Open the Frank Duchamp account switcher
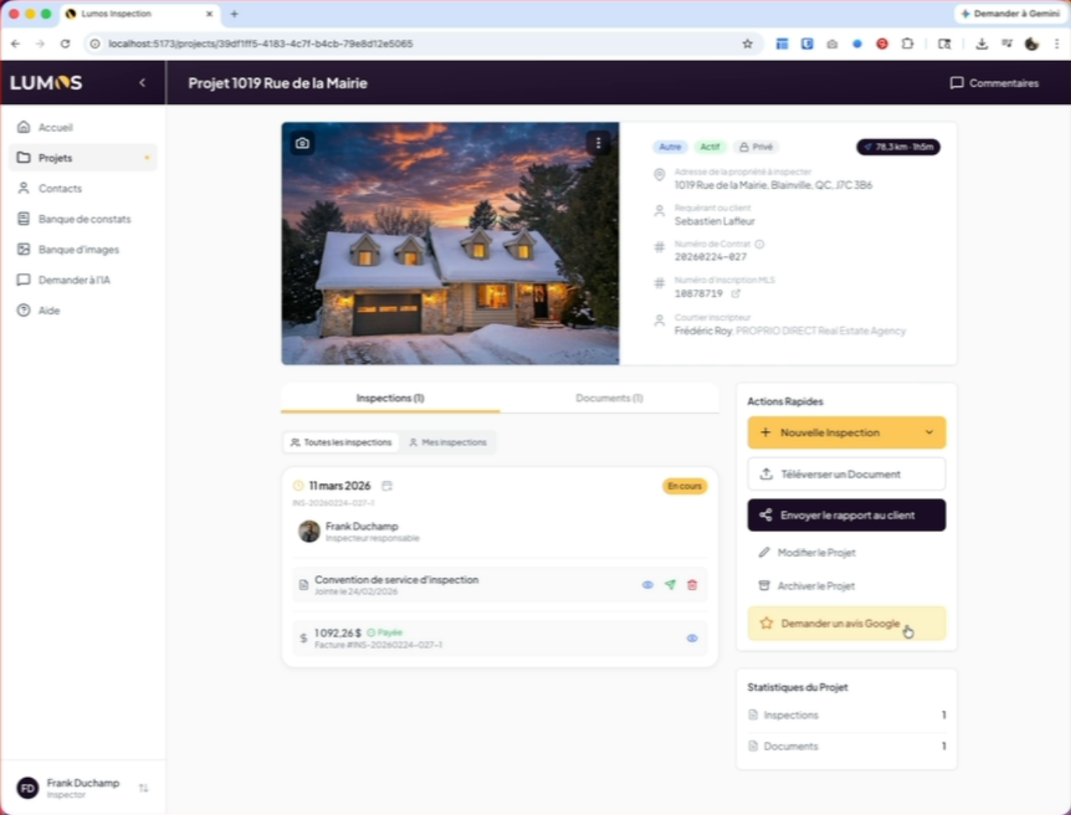 (143, 788)
